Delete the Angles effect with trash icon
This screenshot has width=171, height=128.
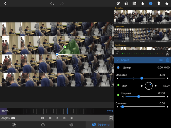coord(168,60)
